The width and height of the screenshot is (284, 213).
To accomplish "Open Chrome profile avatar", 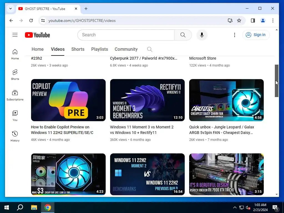I will [x=263, y=21].
